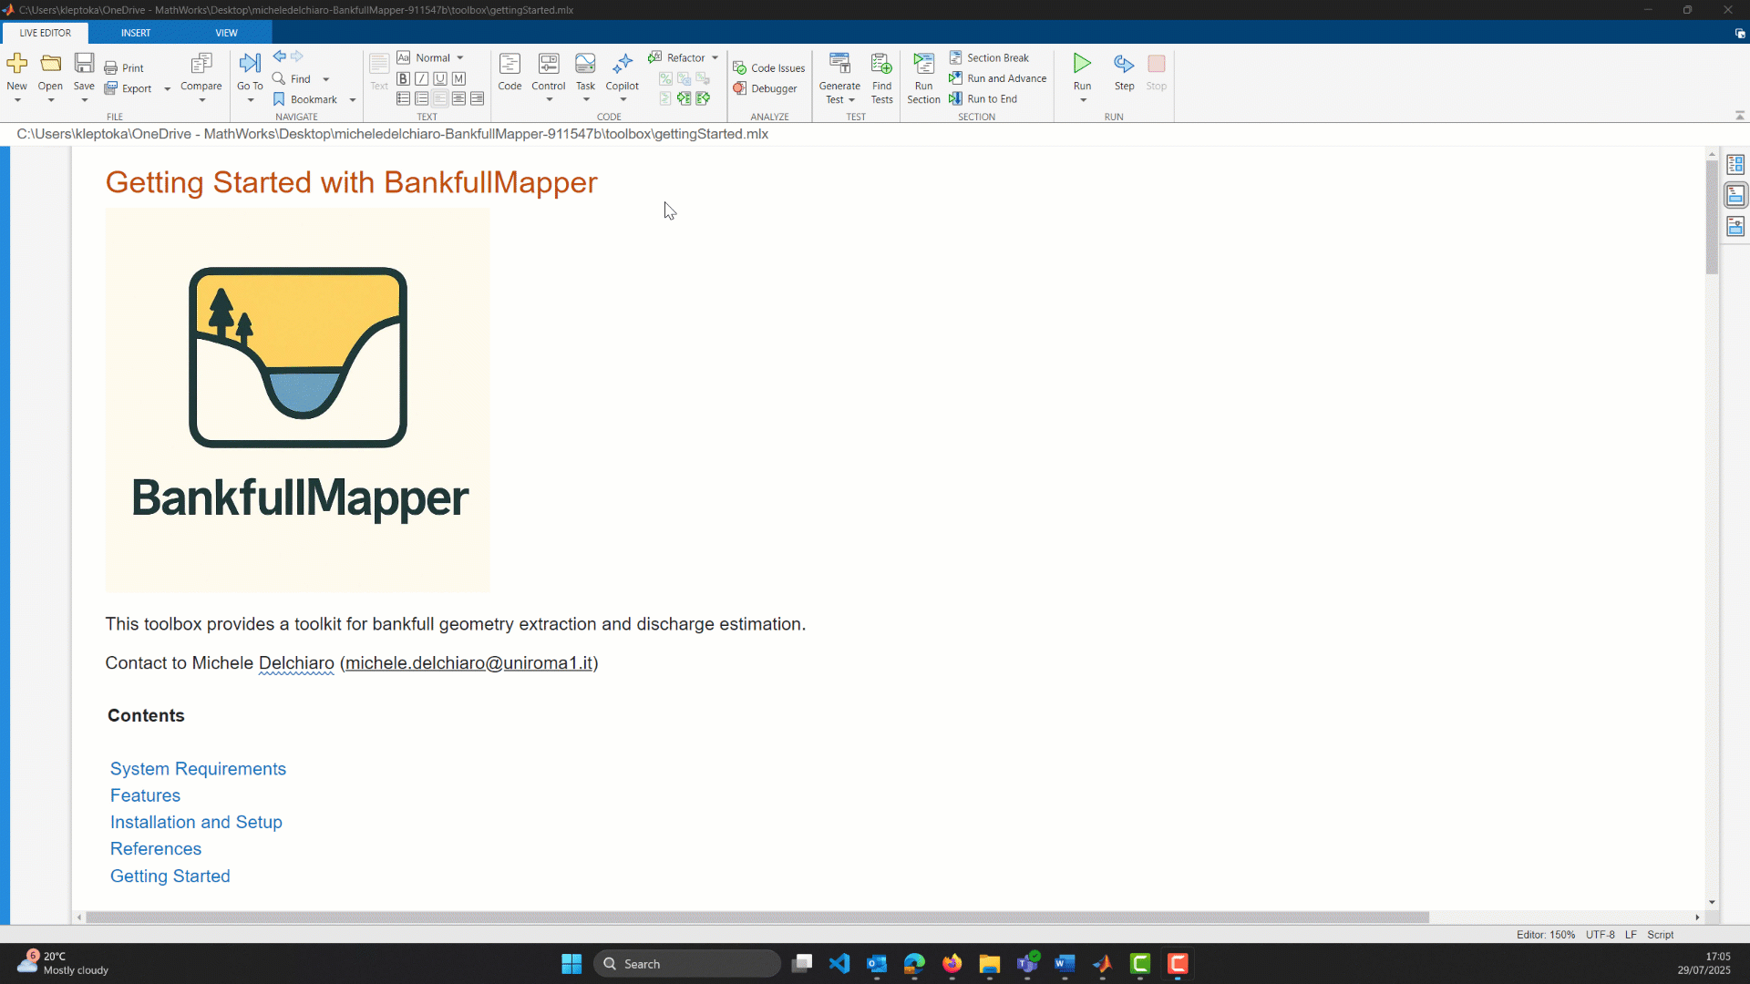The width and height of the screenshot is (1750, 984).
Task: Expand the Bookmark dropdown arrow
Action: pyautogui.click(x=352, y=100)
